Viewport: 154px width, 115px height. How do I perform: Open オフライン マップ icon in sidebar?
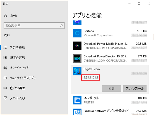pos(5,68)
